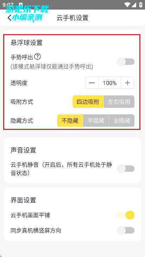
Task: Choose 全隐藏 hide mode
Action: coord(122,121)
